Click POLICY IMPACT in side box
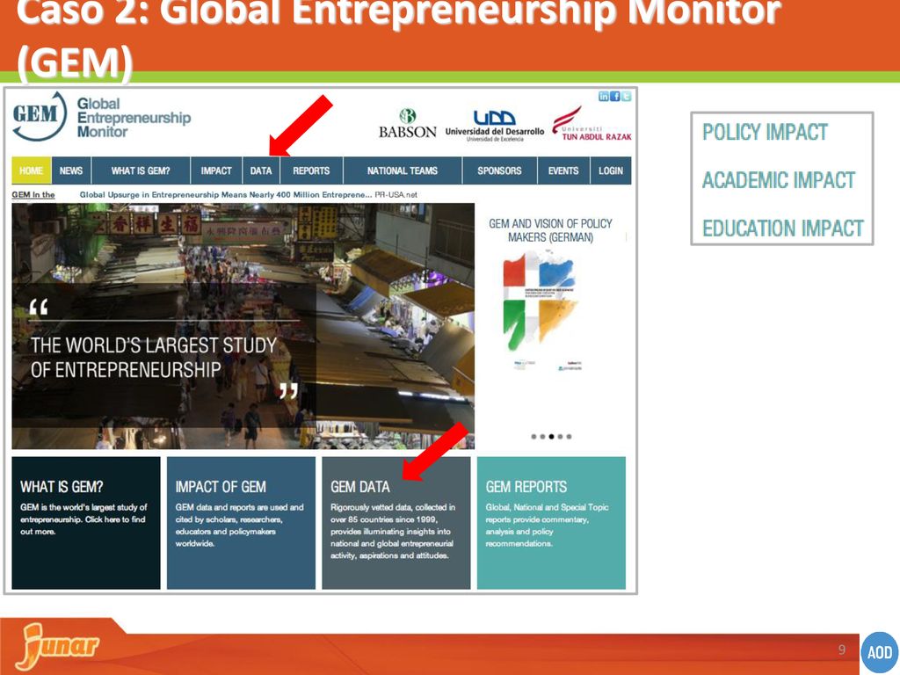 click(x=765, y=132)
